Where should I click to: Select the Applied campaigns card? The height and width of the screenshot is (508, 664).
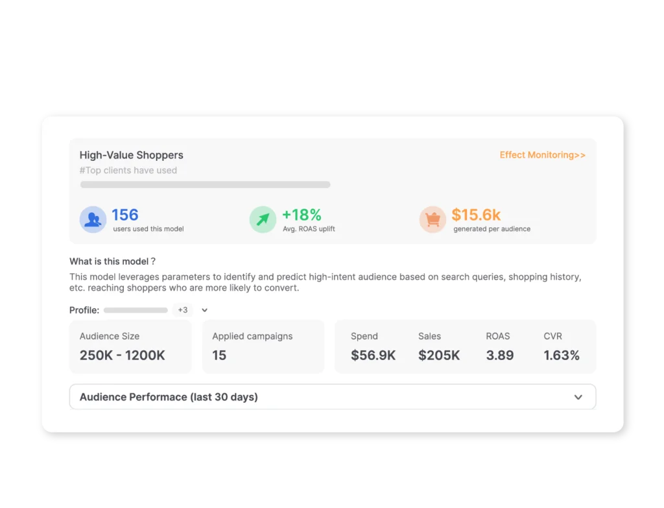click(x=263, y=346)
